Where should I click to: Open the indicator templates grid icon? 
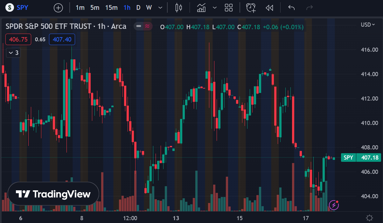[x=229, y=8]
